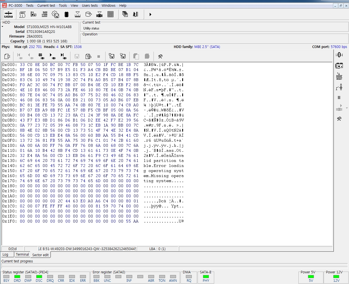Open the chip/ROM icon in the toolbar

pyautogui.click(x=67, y=14)
